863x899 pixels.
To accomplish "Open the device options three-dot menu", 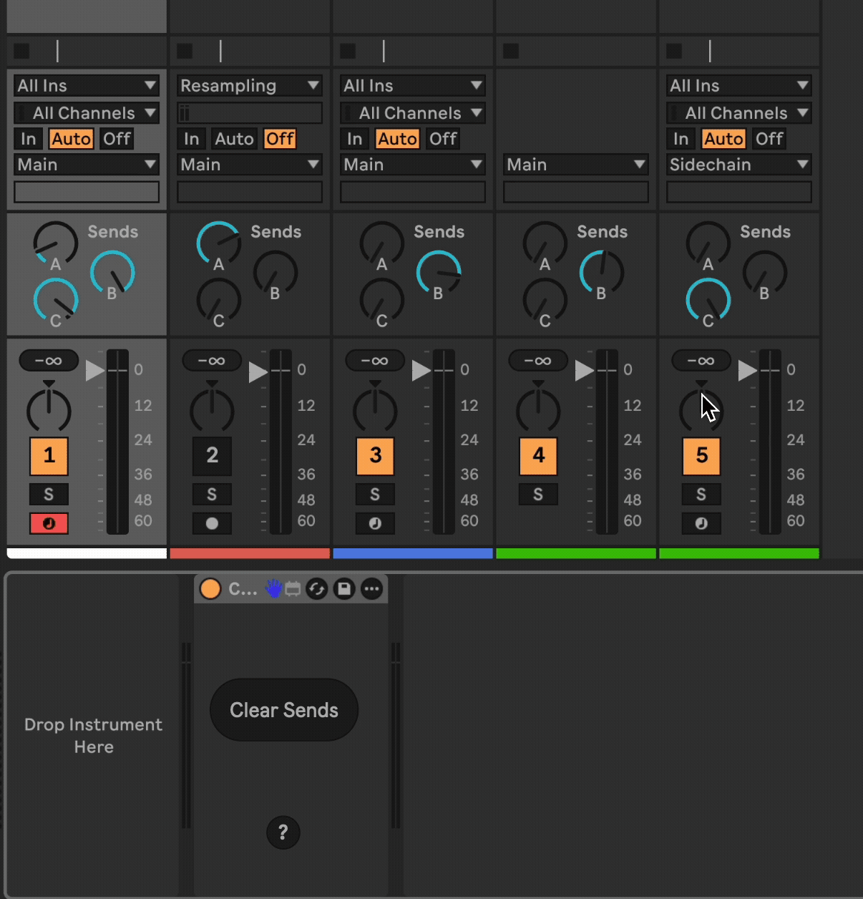I will pos(371,589).
